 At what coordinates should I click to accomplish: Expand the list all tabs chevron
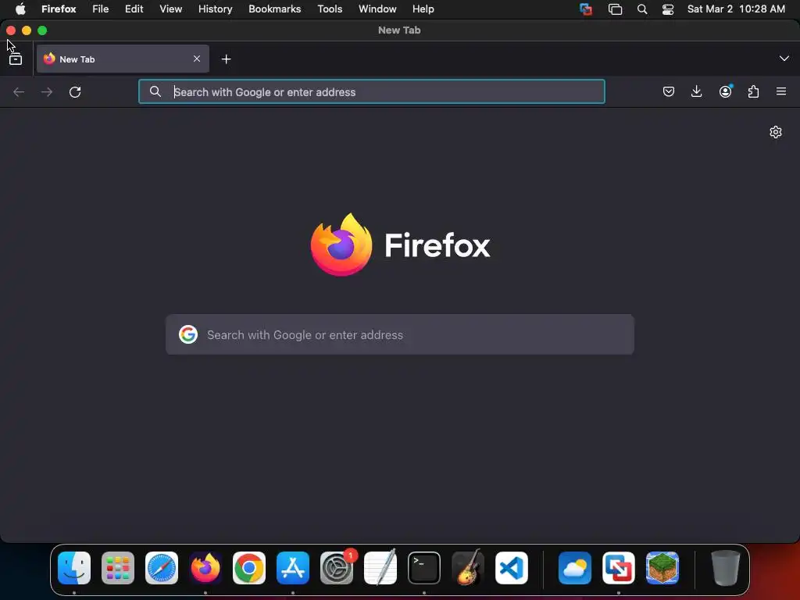click(x=784, y=58)
